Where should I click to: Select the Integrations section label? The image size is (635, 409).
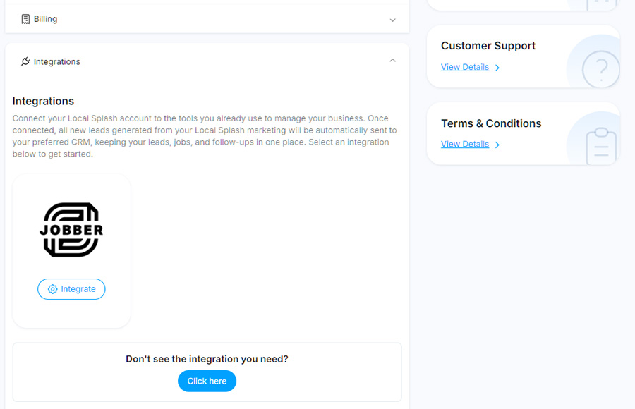(x=56, y=61)
